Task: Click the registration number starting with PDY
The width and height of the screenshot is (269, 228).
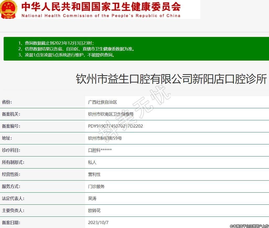Action: [x=116, y=126]
